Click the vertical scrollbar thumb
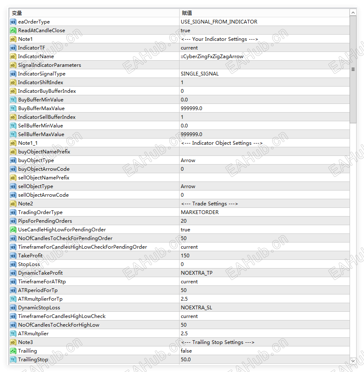The image size is (364, 372). pos(353,69)
